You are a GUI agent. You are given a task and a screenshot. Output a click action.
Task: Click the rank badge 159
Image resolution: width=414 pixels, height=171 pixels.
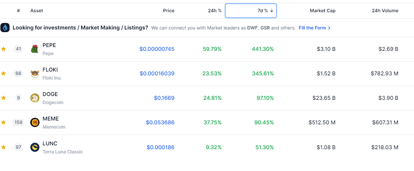click(18, 122)
